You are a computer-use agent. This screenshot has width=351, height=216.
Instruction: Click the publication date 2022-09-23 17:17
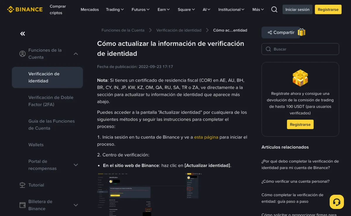click(156, 67)
